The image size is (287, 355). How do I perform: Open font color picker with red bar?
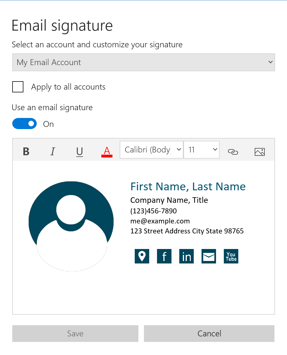[x=107, y=152]
